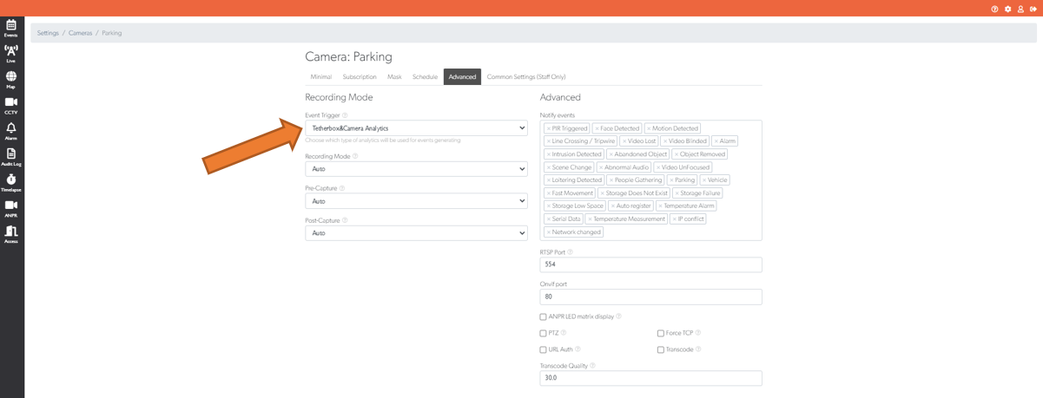1043x398 pixels.
Task: Open the Alarm page in sidebar
Action: [x=11, y=131]
